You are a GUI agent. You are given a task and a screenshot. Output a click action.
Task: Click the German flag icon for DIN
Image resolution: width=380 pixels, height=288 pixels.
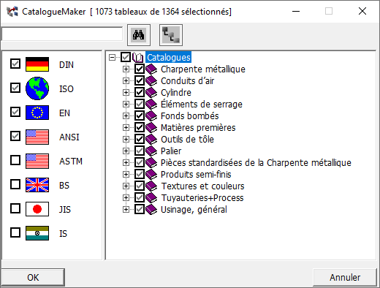pyautogui.click(x=37, y=64)
